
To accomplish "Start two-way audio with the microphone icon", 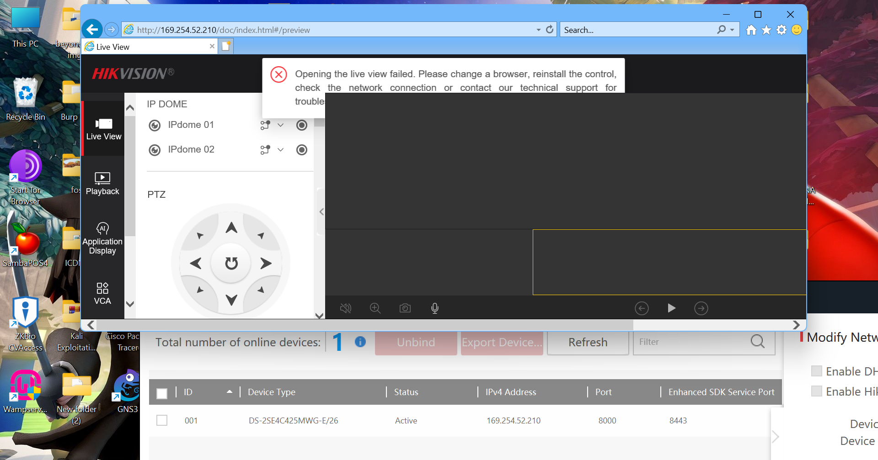I will [434, 308].
